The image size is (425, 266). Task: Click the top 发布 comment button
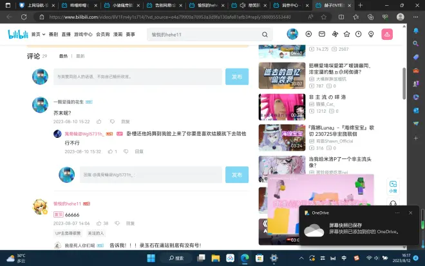pyautogui.click(x=236, y=77)
